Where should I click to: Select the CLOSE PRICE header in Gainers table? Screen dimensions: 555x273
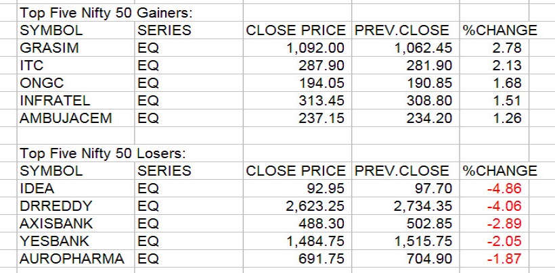(x=296, y=30)
